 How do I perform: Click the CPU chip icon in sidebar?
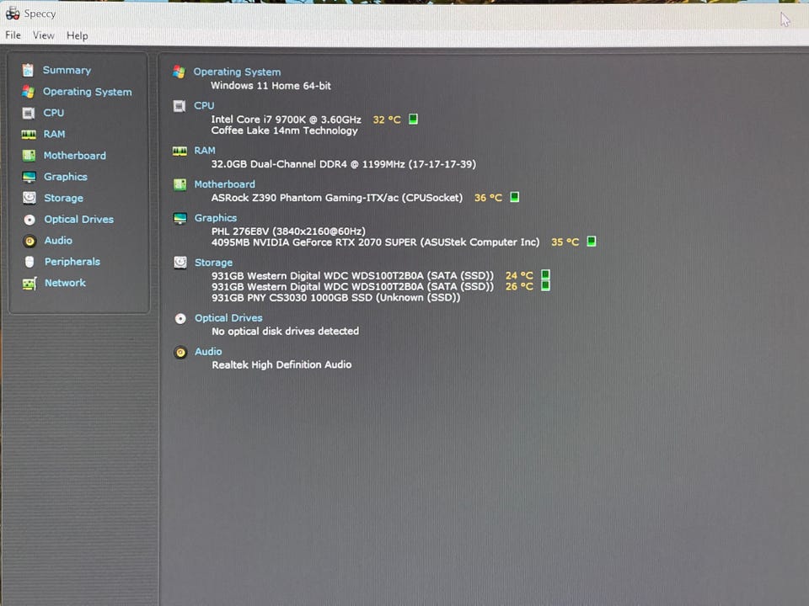pos(29,113)
